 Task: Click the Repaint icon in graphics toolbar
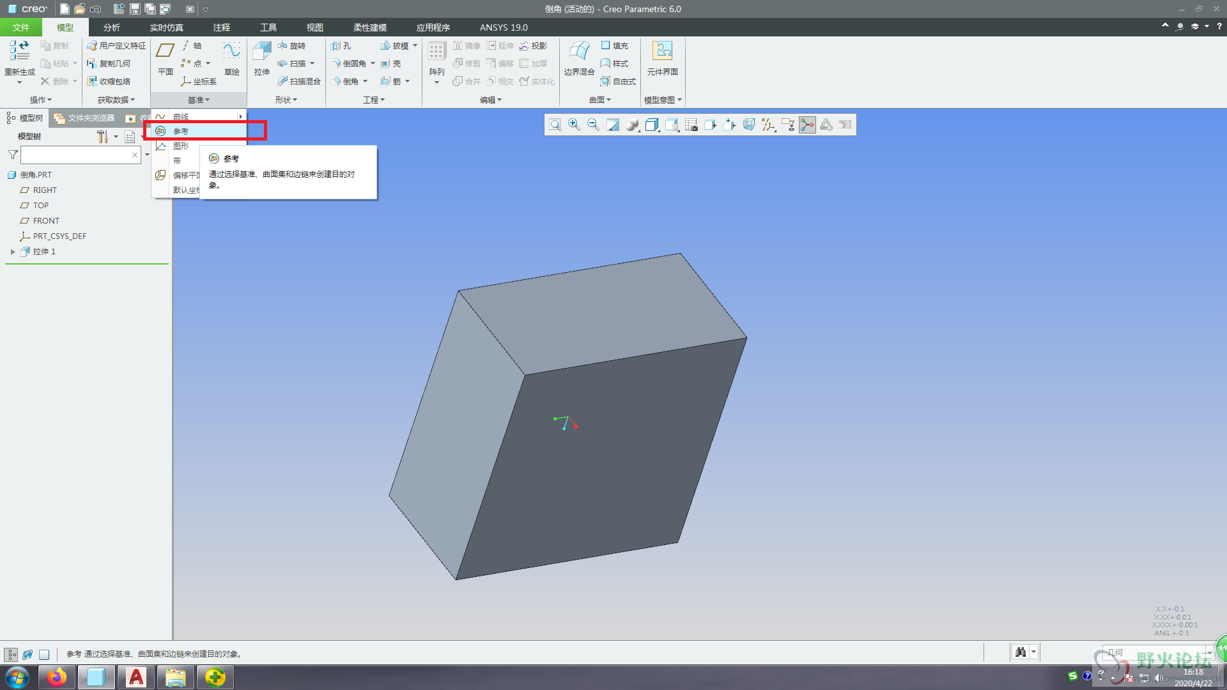(613, 125)
